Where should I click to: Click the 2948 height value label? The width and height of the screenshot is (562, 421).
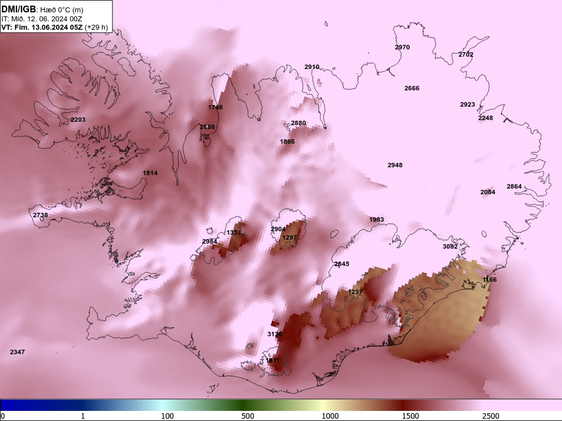click(x=395, y=166)
